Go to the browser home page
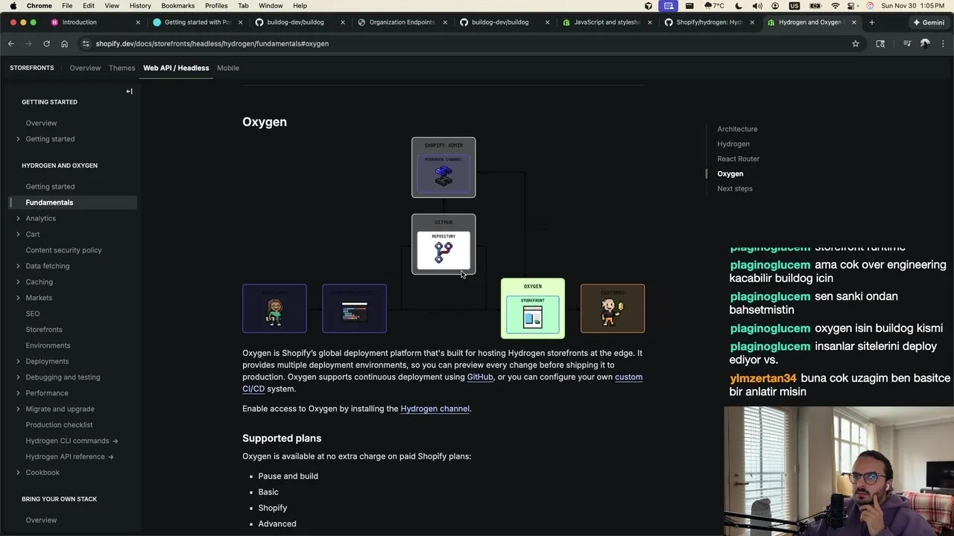954x536 pixels. coord(64,44)
